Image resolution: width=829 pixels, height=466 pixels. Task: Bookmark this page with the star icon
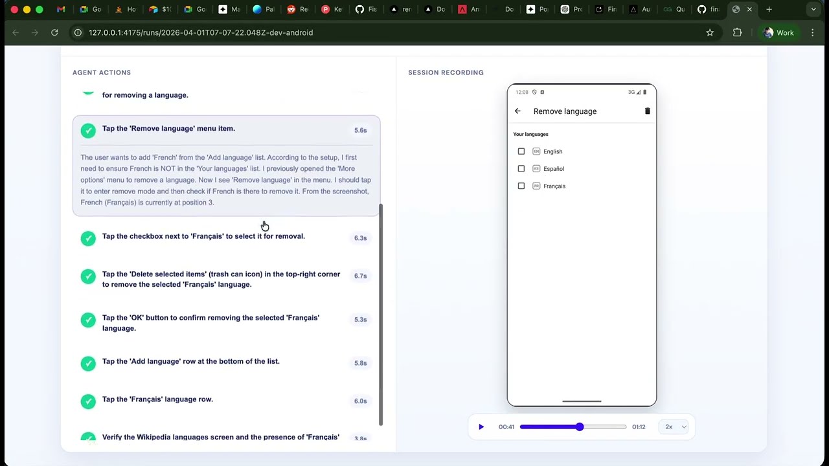[710, 32]
